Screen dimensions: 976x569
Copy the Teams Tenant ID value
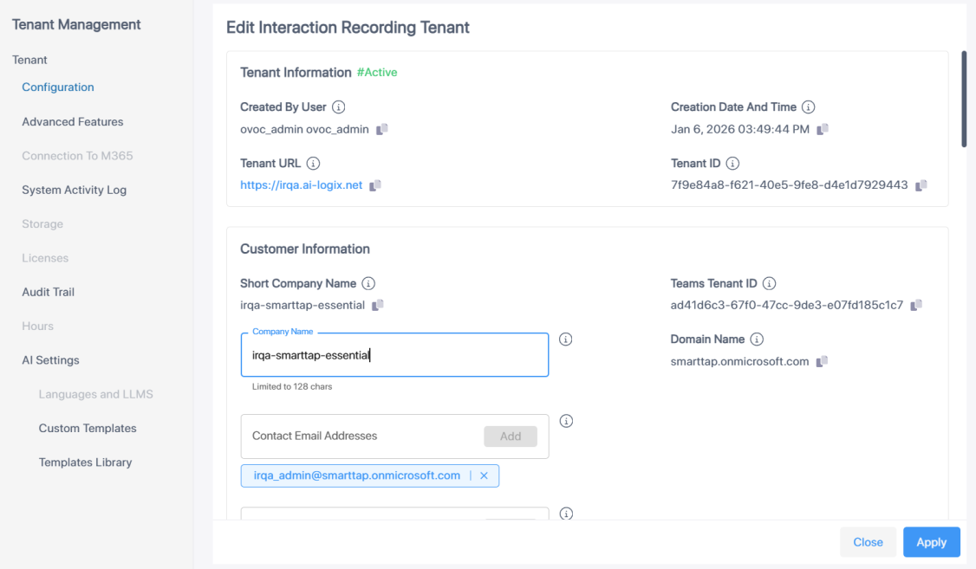(916, 305)
